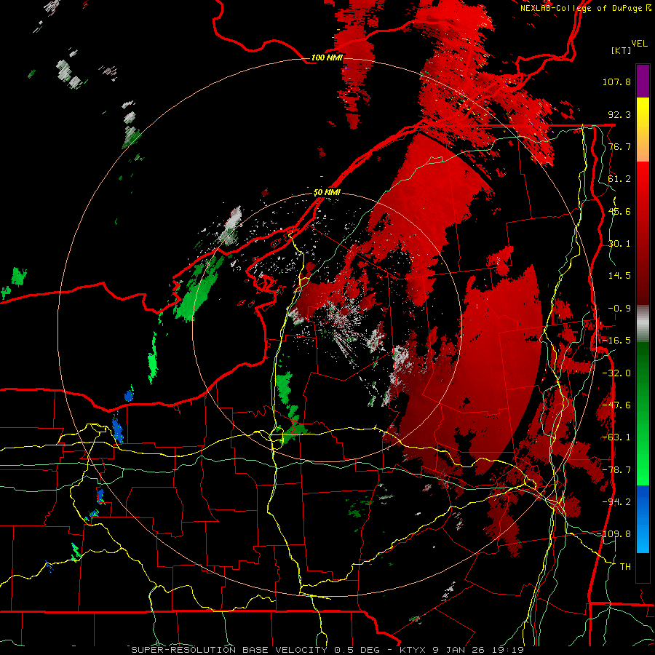Click the -63.1 legend value
Image resolution: width=655 pixels, height=655 pixels.
tap(616, 437)
